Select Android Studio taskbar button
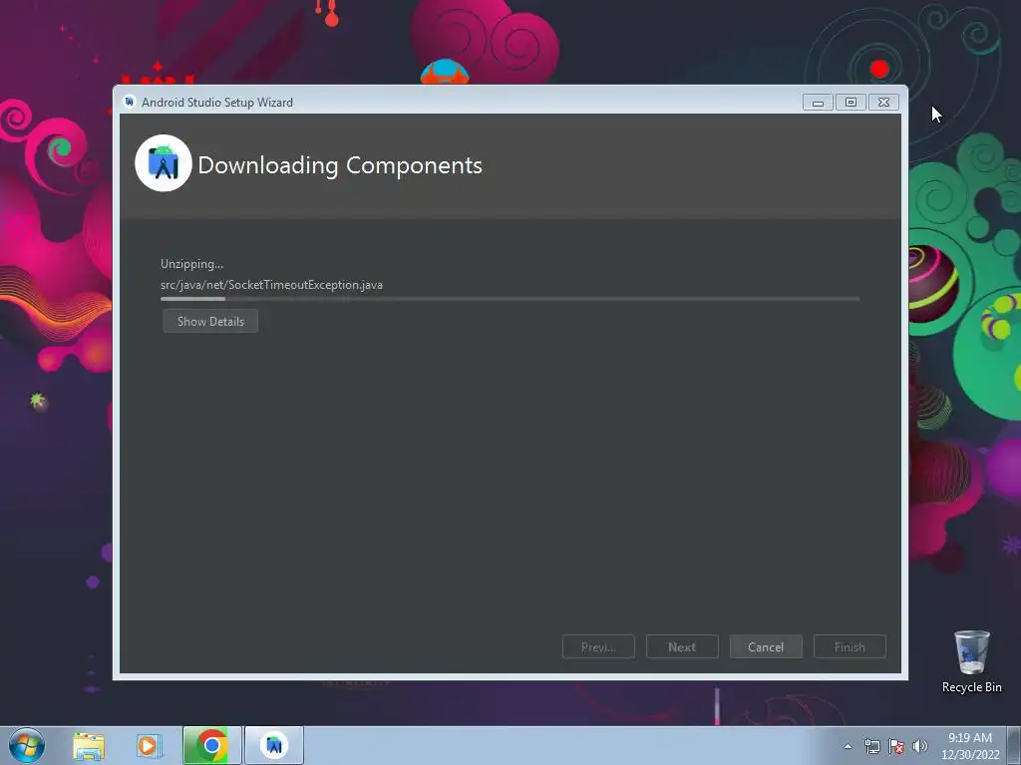This screenshot has width=1021, height=765. 274,745
